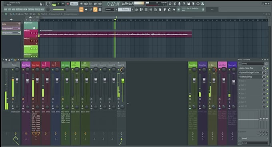Expand the Auto-Tune Pro slot arrow
The width and height of the screenshot is (272, 147).
coord(239,68)
